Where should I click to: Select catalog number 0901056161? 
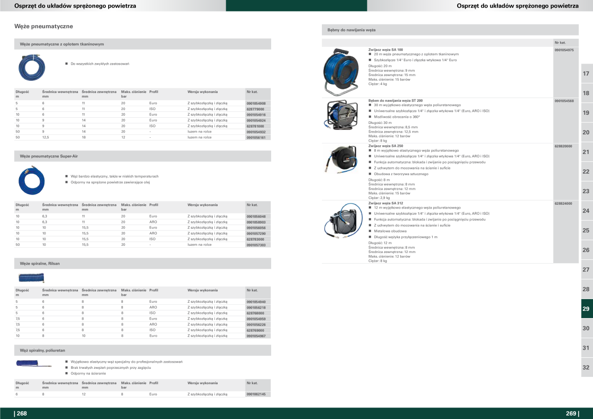click(256, 138)
